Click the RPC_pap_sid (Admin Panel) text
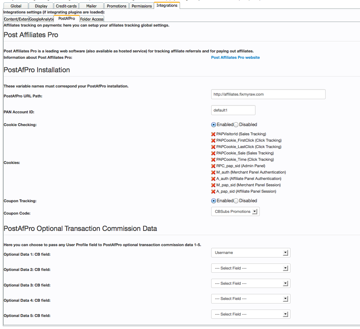Viewport: 360px width, 329px height. coord(241,166)
